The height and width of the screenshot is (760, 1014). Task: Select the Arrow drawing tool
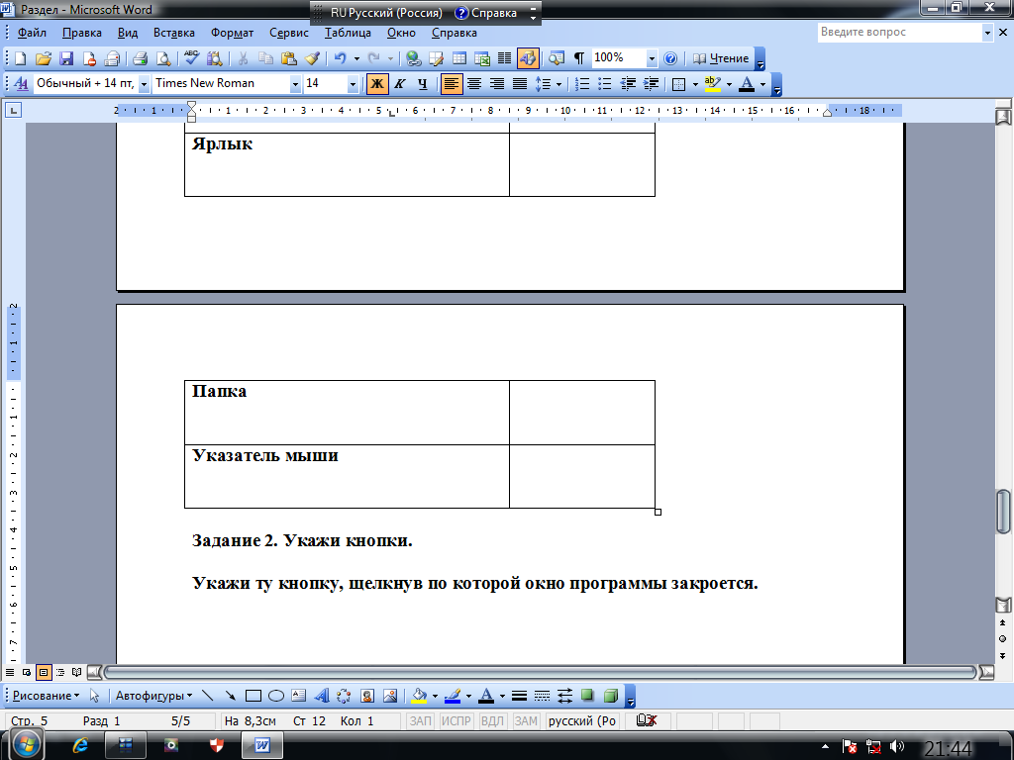click(230, 696)
